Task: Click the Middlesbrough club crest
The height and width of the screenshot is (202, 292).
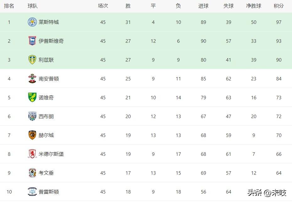Action: click(32, 154)
